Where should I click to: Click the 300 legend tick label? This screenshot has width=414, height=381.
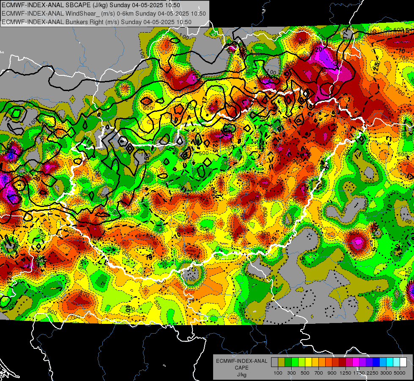tap(291, 373)
